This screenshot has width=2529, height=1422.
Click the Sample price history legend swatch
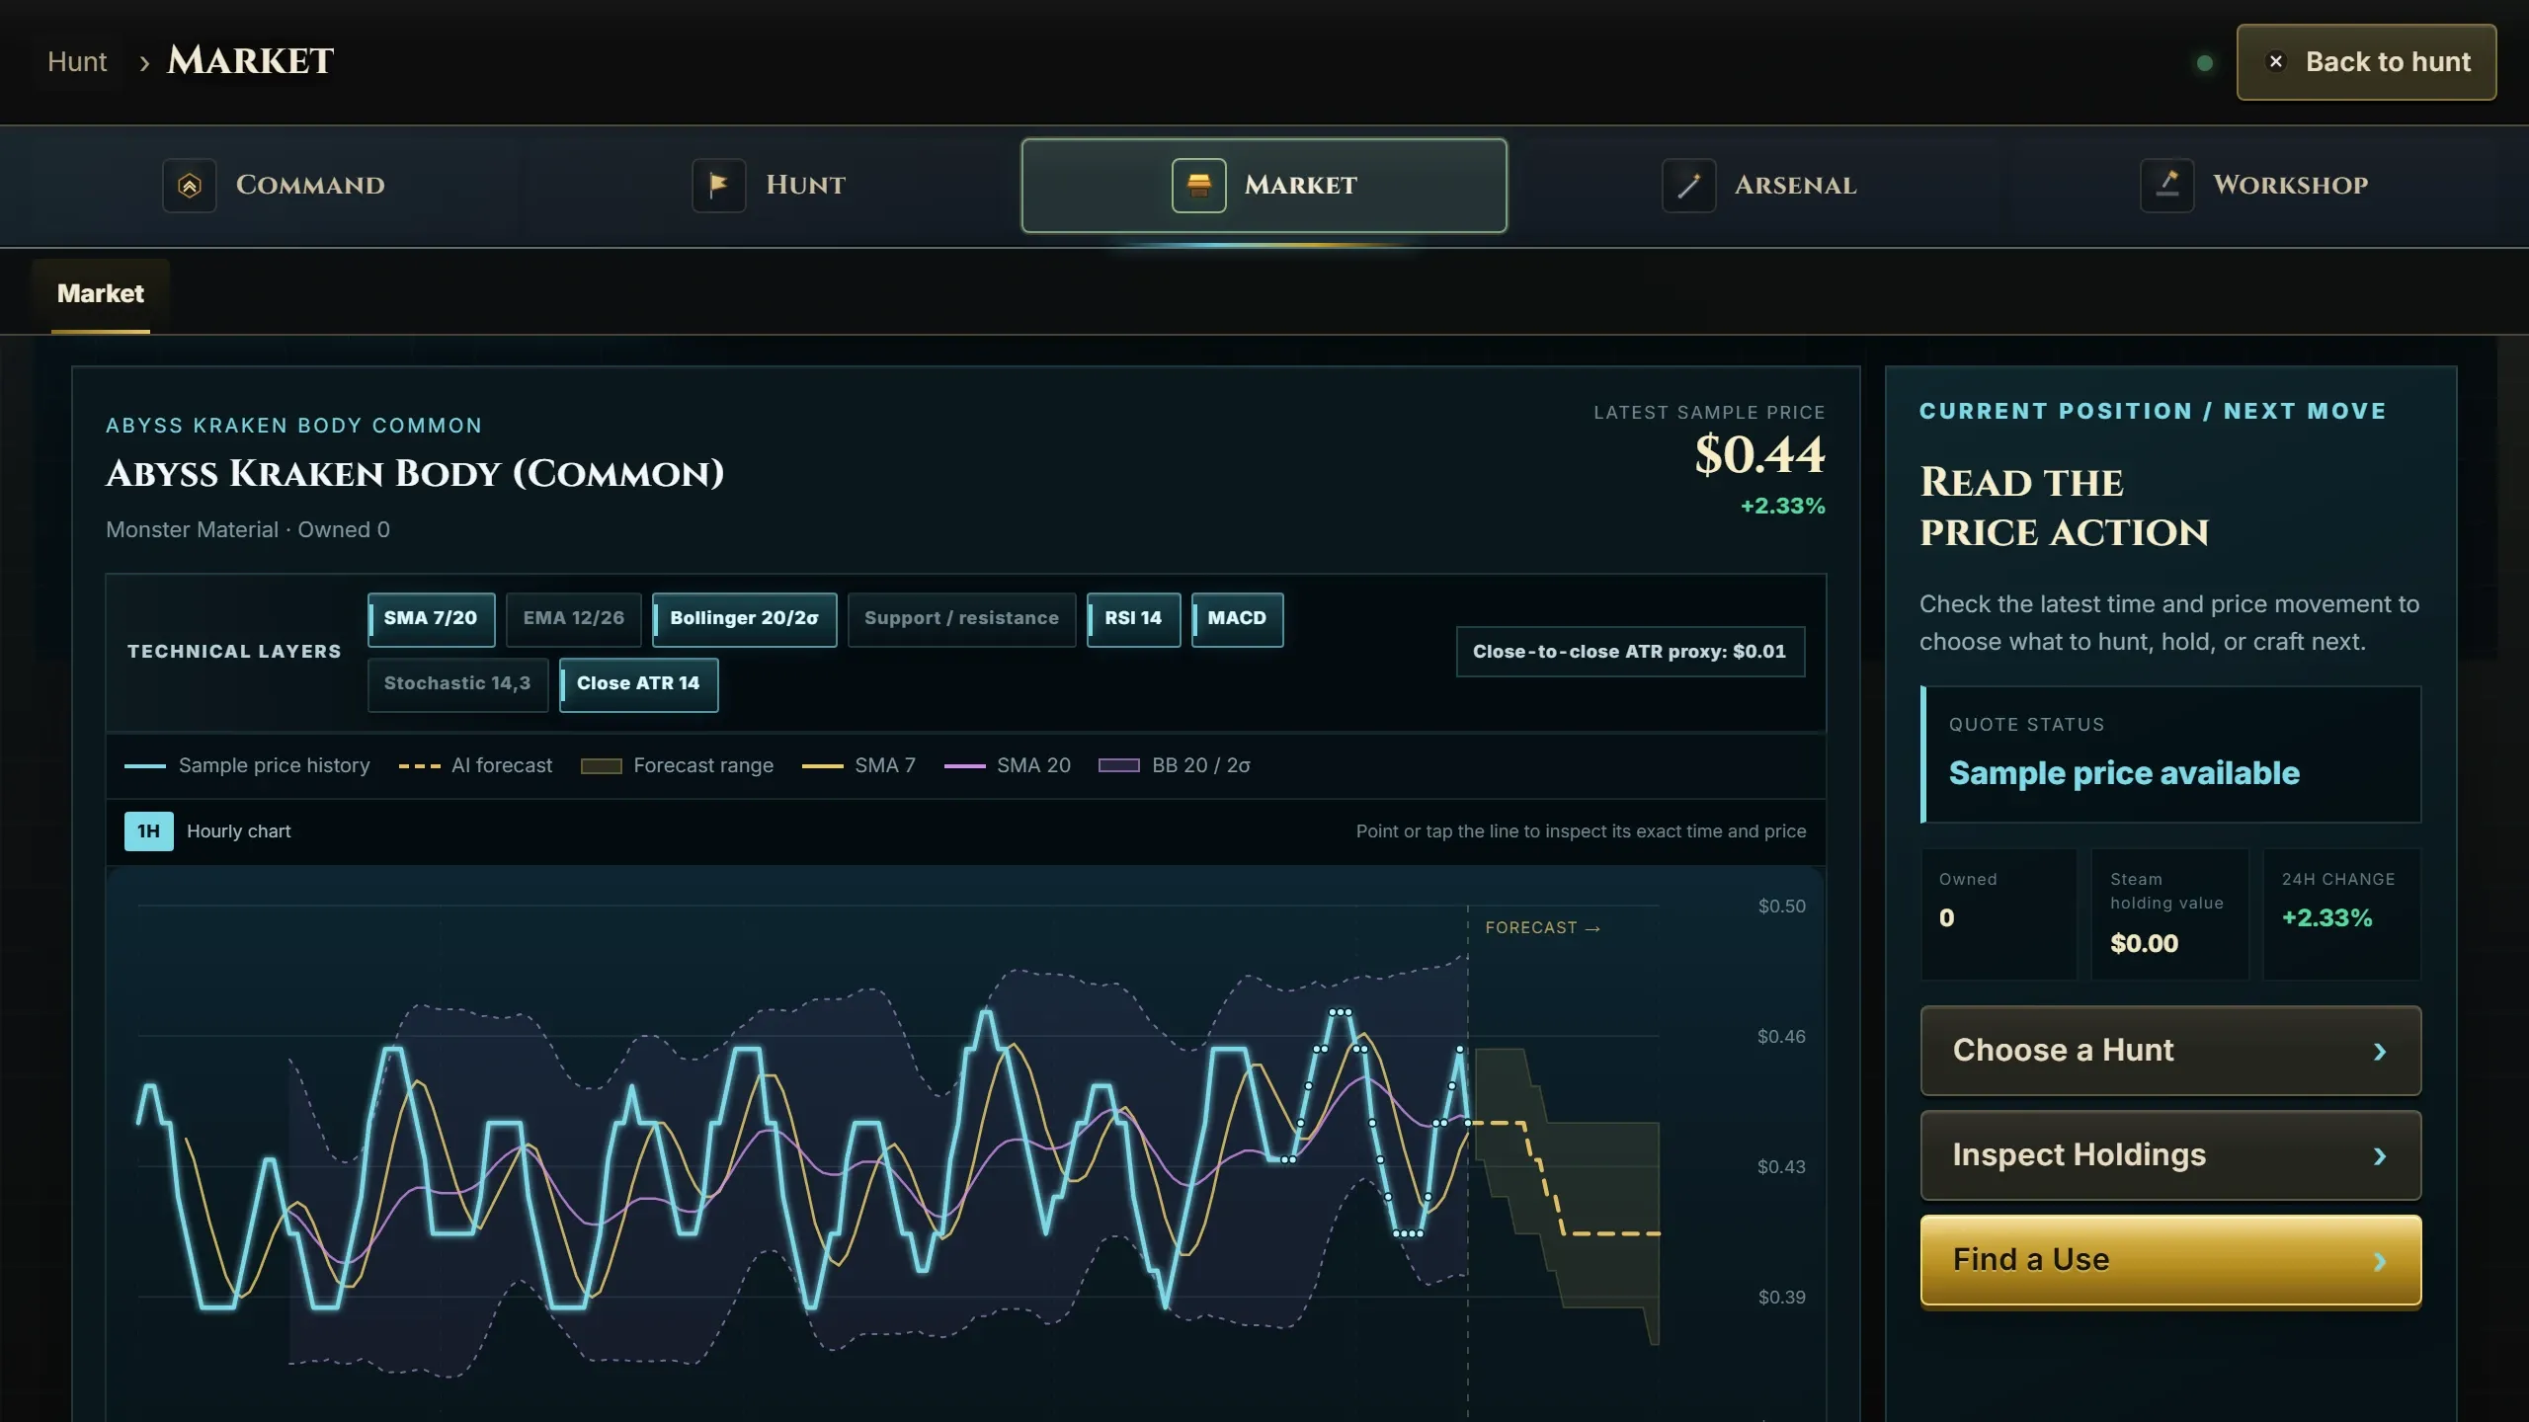point(145,766)
